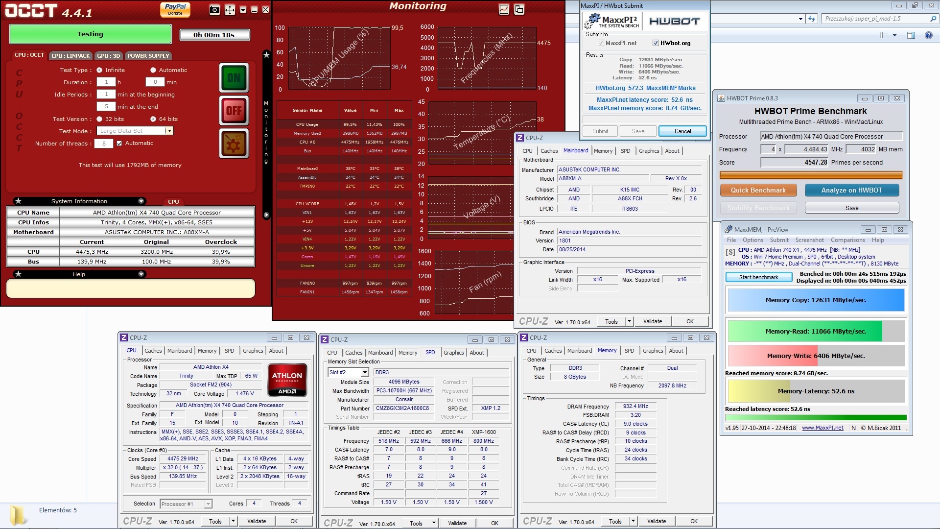Open the Explorer view options arrow
Screen dimensions: 940x529
(894, 35)
